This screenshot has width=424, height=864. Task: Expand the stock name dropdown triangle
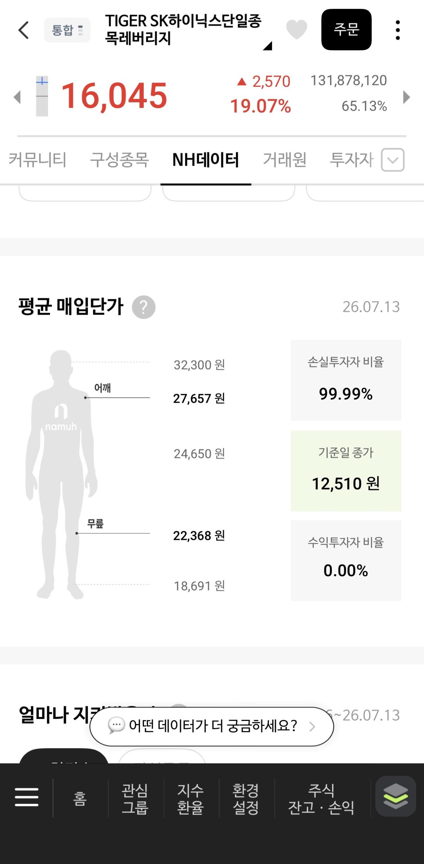(x=267, y=46)
